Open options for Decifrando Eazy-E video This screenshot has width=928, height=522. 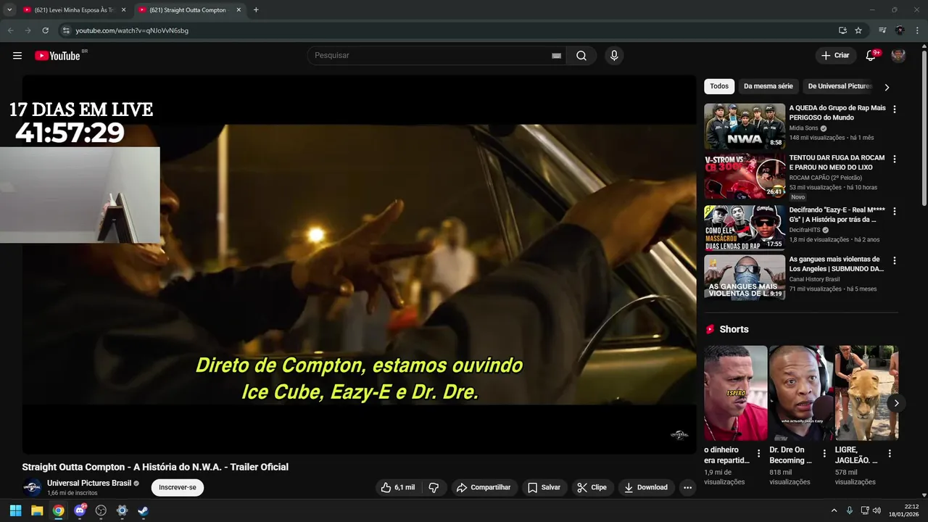pos(894,211)
